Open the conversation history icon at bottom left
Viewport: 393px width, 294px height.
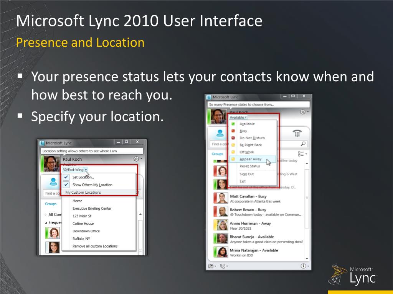(x=212, y=266)
